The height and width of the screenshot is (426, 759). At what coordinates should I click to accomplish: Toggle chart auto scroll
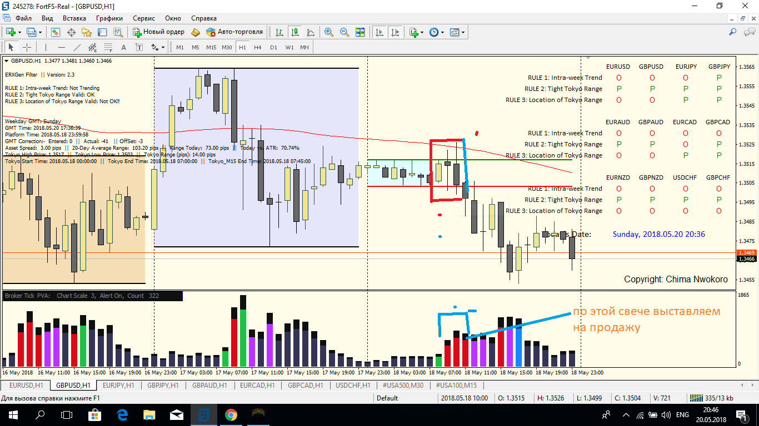pyautogui.click(x=379, y=32)
